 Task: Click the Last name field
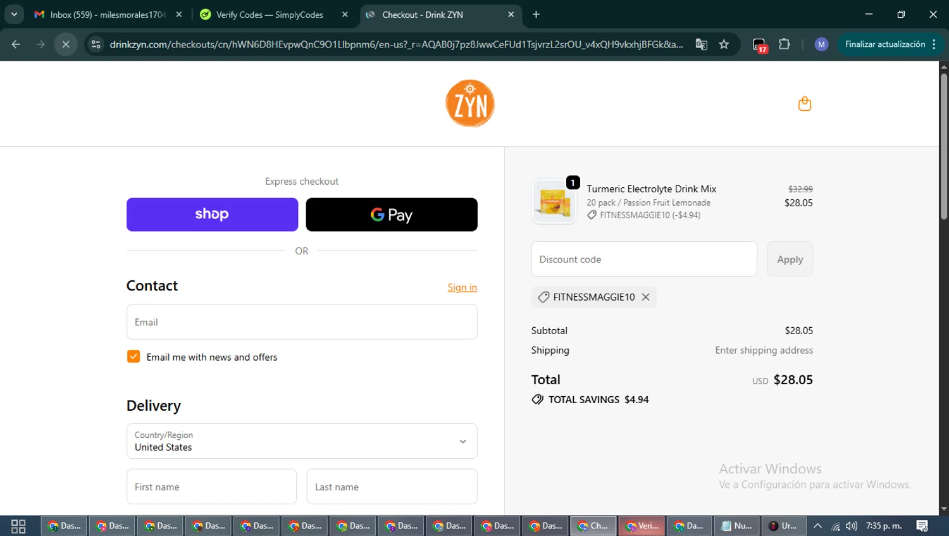coord(392,487)
